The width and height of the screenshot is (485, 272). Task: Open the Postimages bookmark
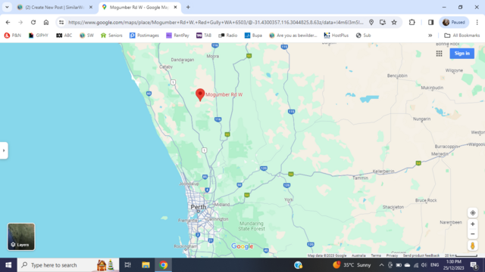pos(144,36)
